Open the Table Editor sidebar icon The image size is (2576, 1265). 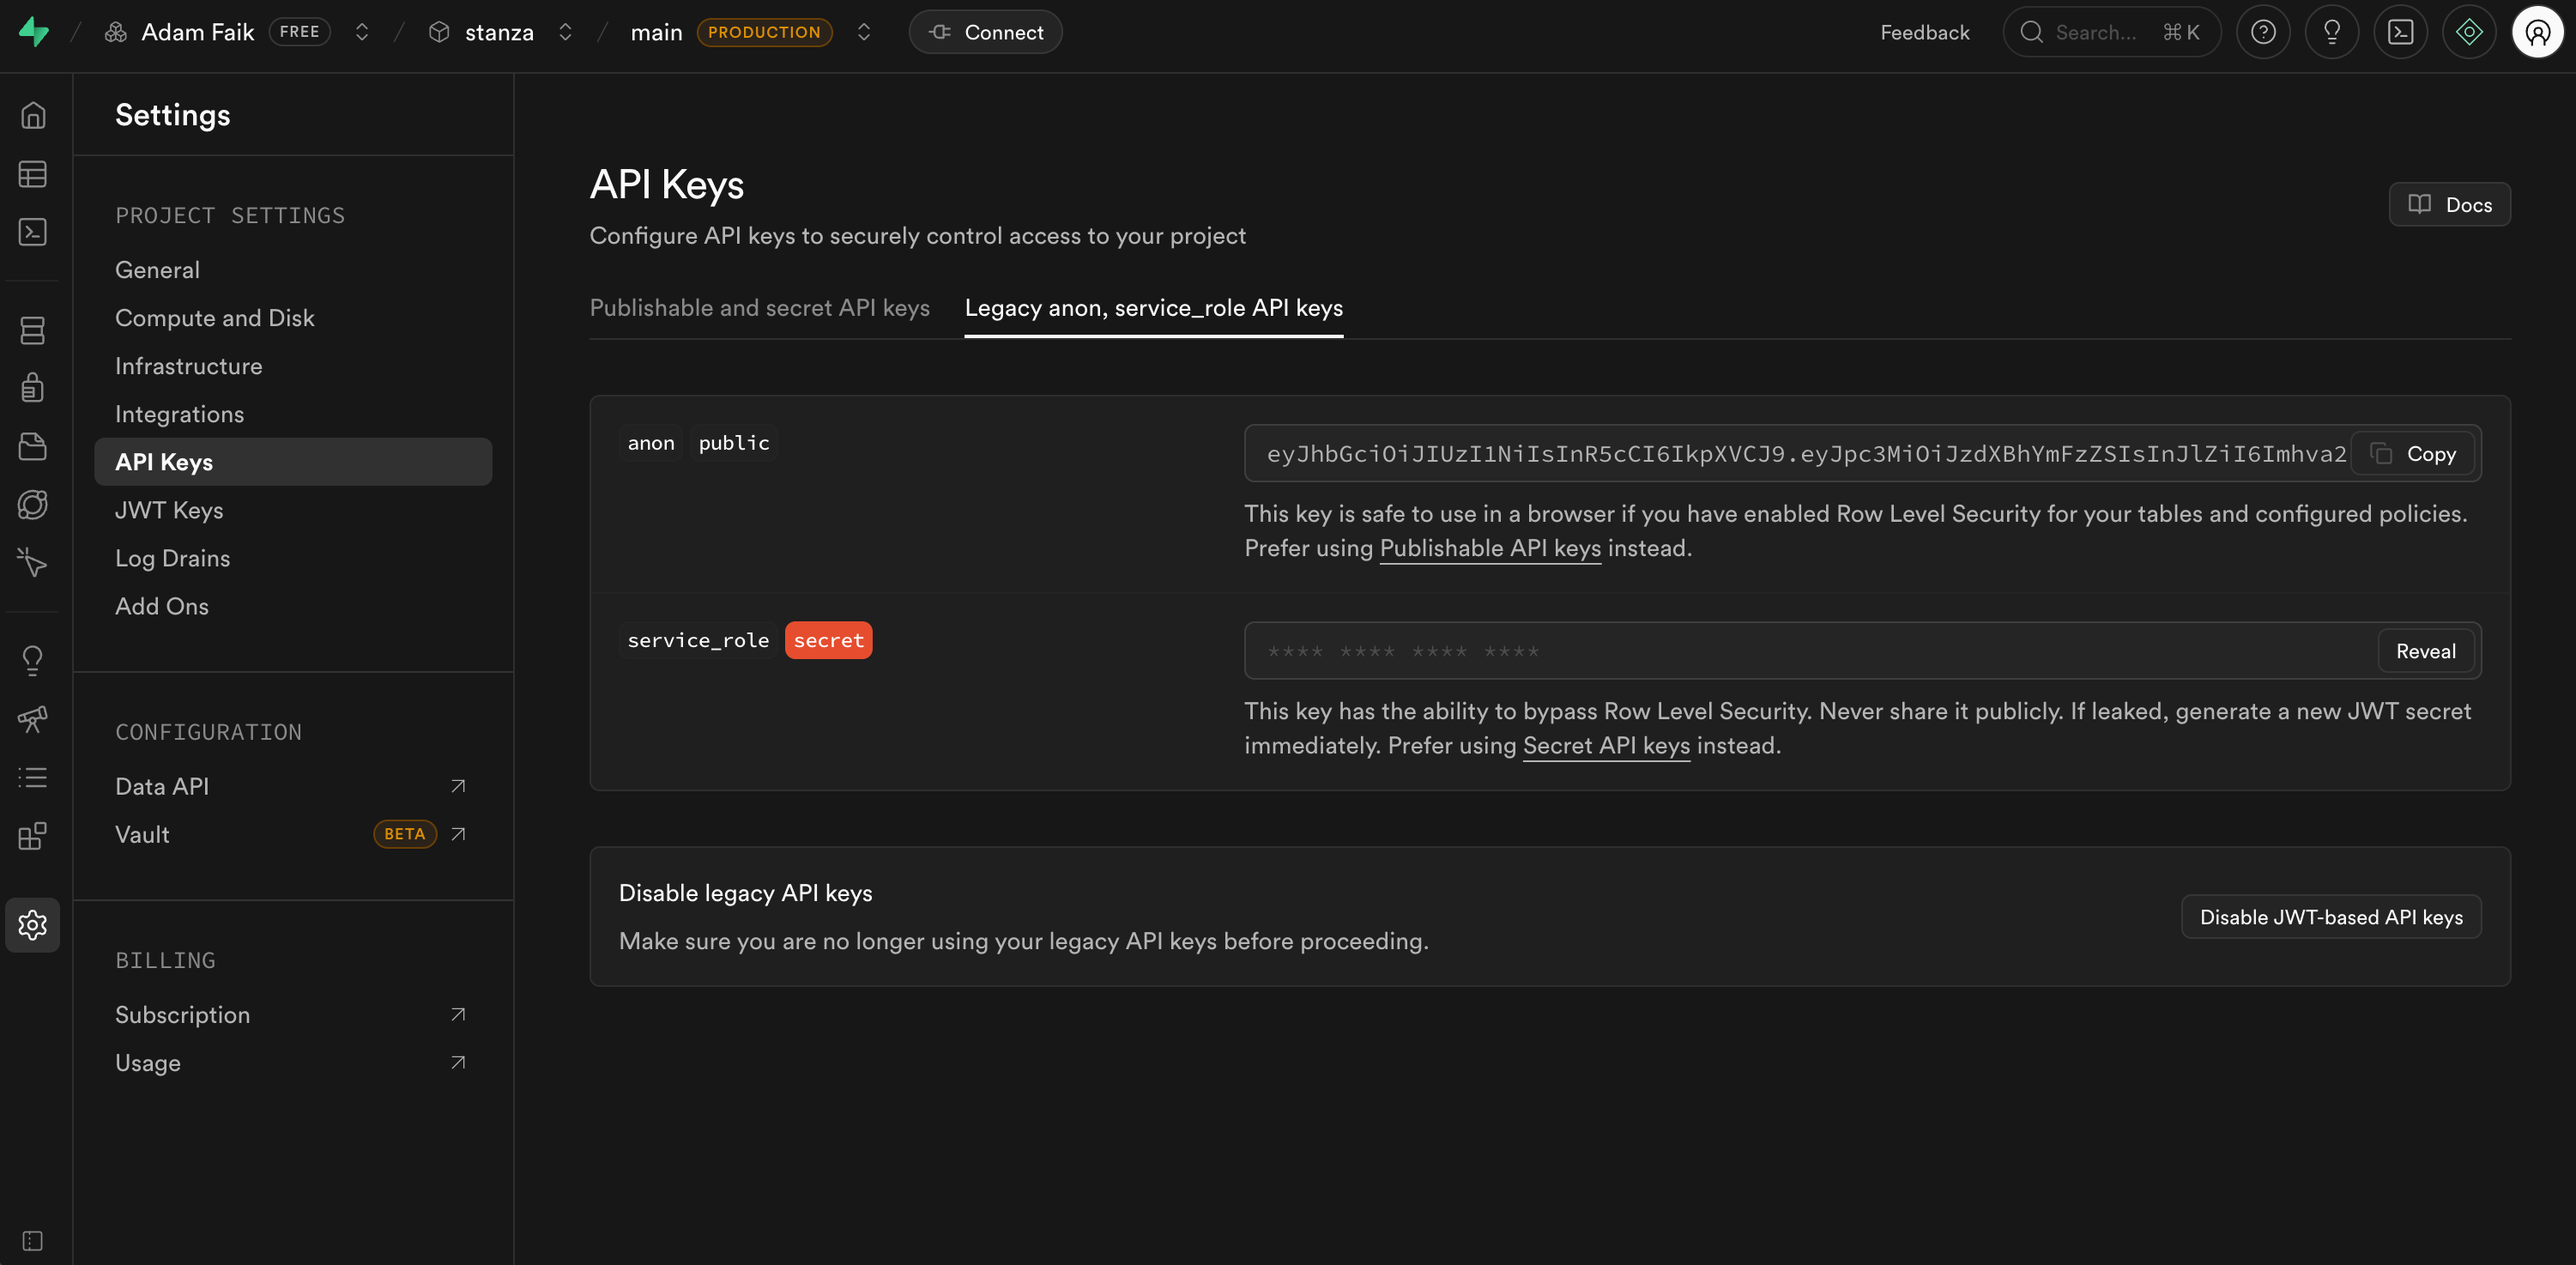[x=33, y=174]
